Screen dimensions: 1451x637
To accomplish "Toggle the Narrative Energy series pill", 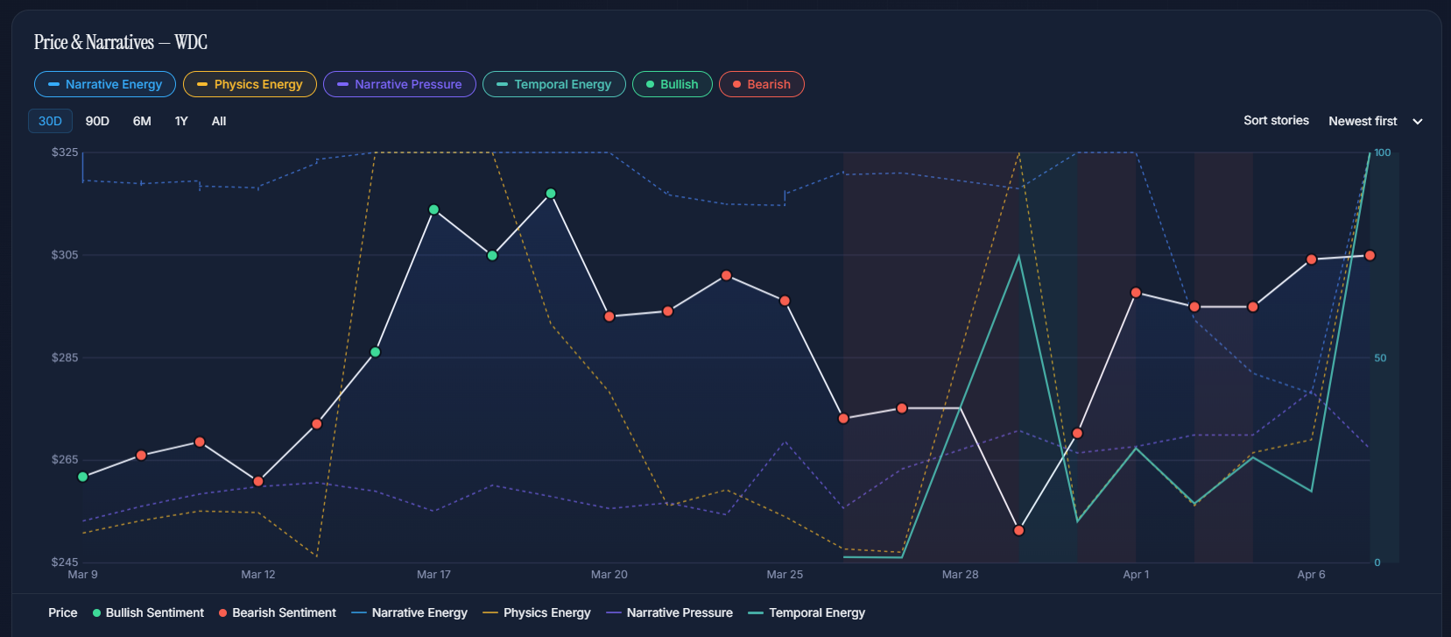I will 105,84.
